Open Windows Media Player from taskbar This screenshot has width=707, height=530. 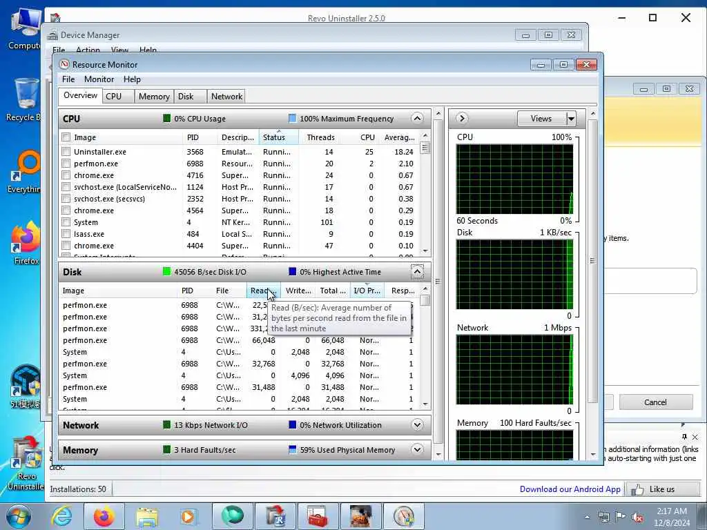[188, 516]
